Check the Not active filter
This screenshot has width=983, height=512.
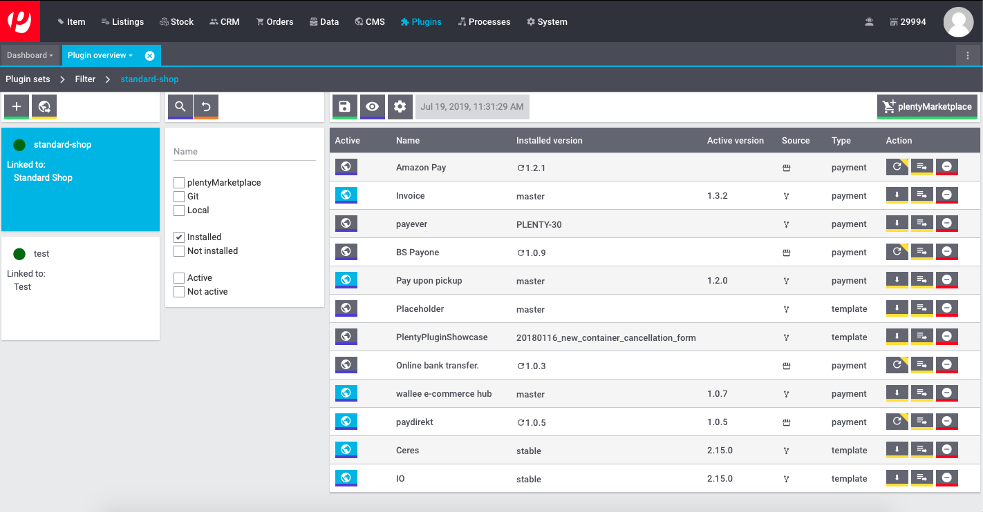tap(179, 292)
